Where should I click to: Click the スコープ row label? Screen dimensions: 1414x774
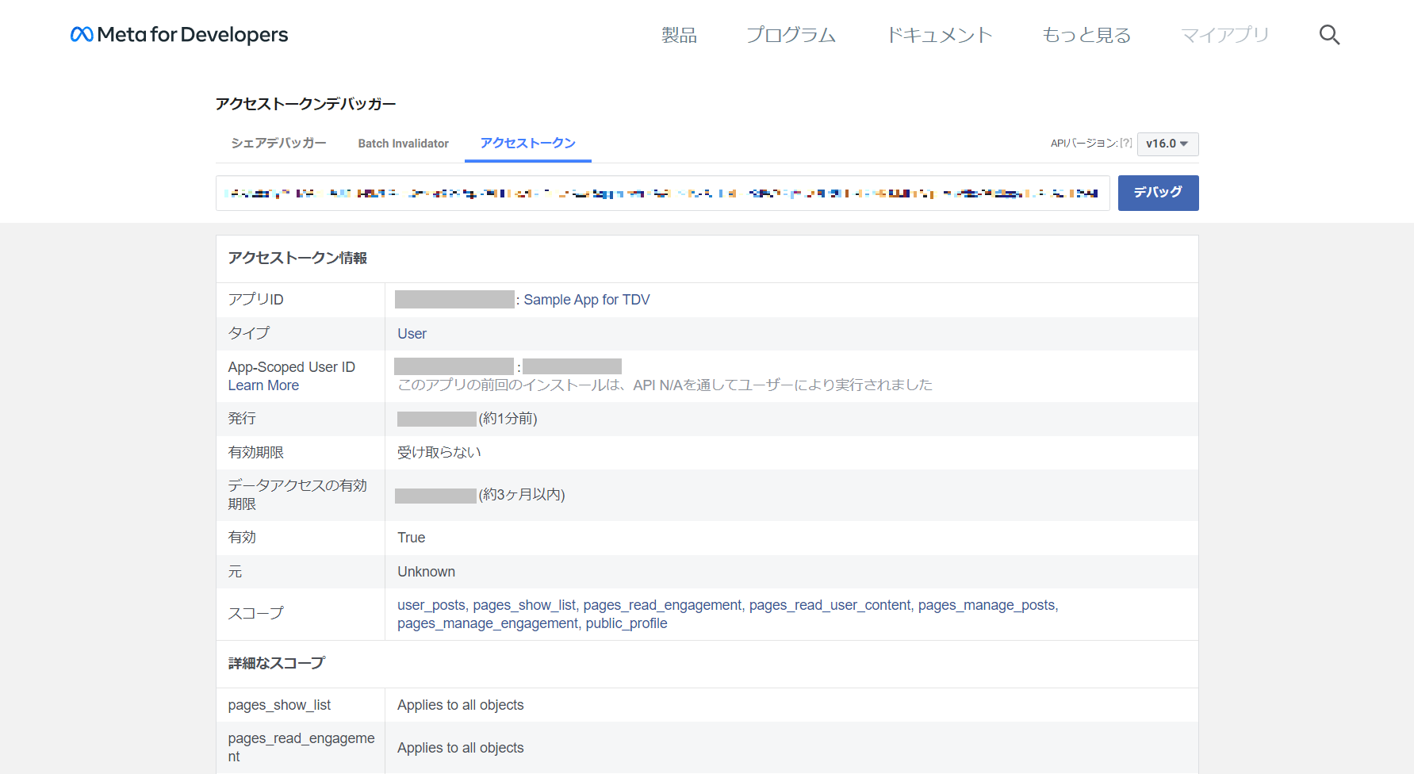coord(255,613)
